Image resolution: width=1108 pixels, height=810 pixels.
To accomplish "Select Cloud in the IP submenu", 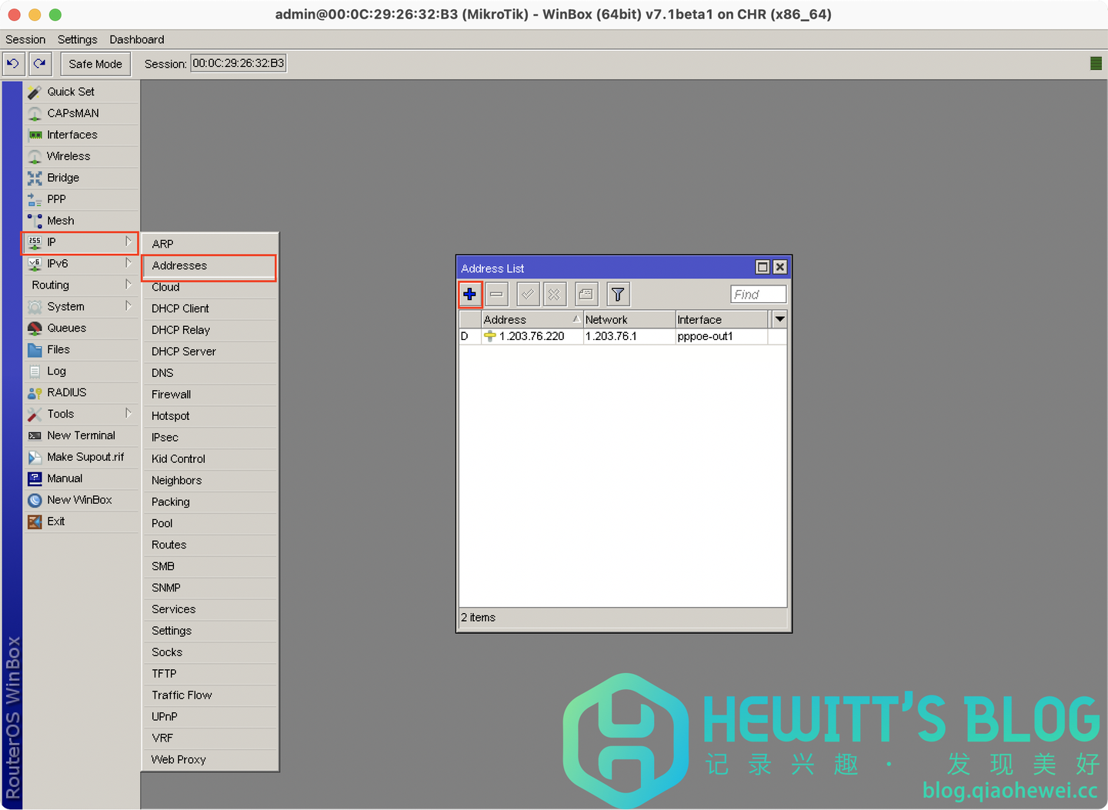I will (x=209, y=287).
